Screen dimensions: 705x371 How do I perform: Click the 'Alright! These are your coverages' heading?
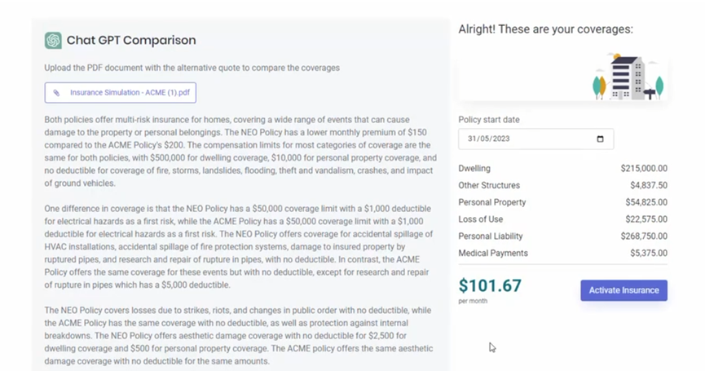(x=545, y=29)
